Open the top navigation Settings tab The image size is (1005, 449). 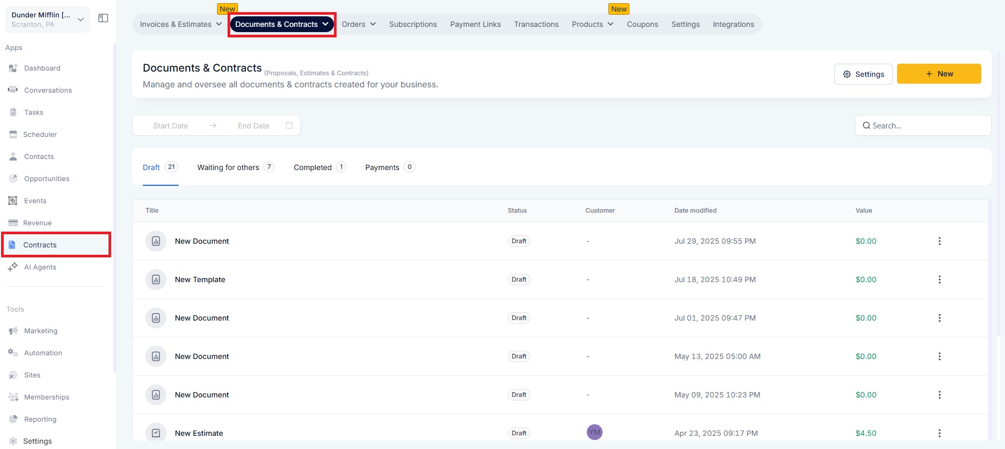(x=685, y=24)
